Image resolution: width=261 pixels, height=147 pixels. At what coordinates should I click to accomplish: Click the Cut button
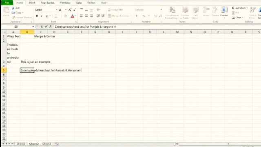(x=16, y=8)
